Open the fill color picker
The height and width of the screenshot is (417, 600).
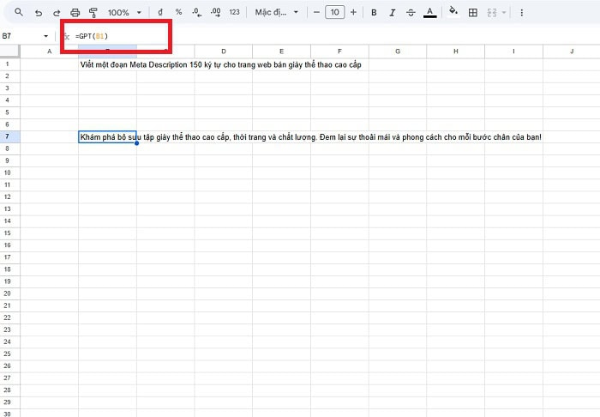point(453,12)
